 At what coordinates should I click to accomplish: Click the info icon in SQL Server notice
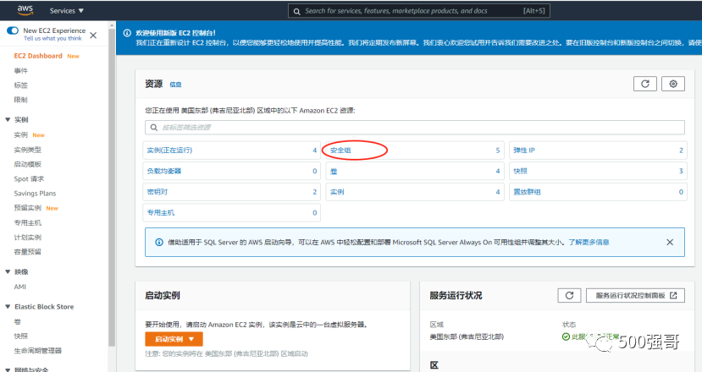[x=159, y=243]
